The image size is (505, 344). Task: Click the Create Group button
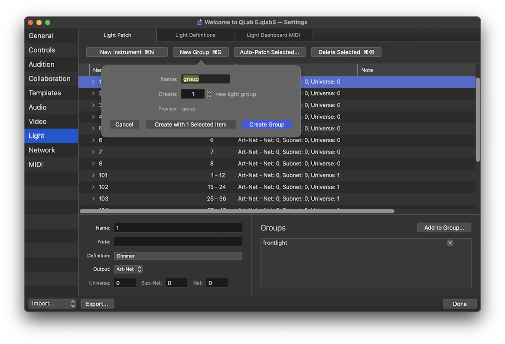(x=267, y=125)
